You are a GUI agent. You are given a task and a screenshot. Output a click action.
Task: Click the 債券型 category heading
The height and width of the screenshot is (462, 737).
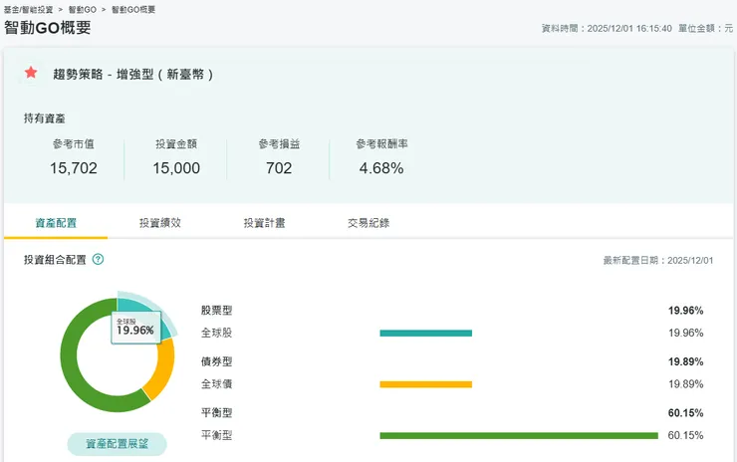pyautogui.click(x=217, y=361)
